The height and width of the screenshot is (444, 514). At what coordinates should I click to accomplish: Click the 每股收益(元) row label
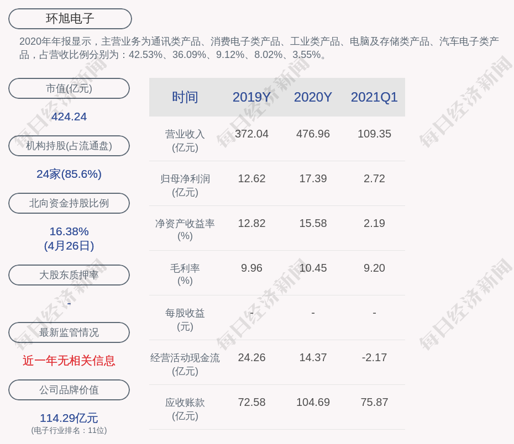[x=185, y=320]
